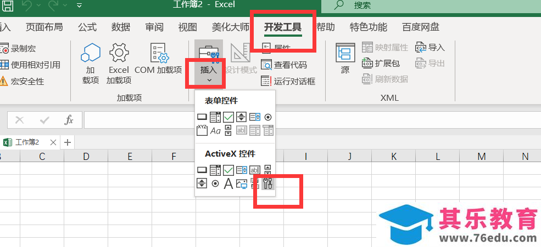Open Customize Quick Access Toolbar dropdown

pos(79,5)
